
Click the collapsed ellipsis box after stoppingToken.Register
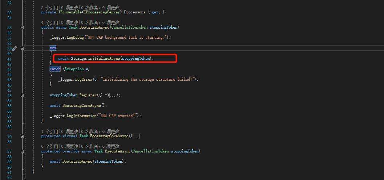coord(113,95)
